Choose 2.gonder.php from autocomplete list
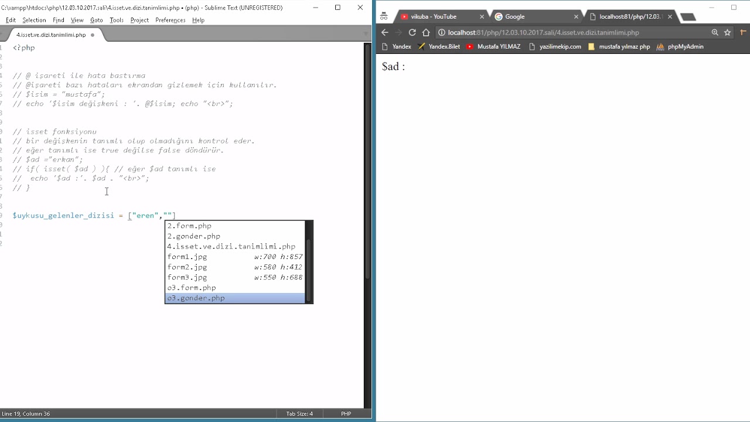750x422 pixels. click(x=234, y=236)
